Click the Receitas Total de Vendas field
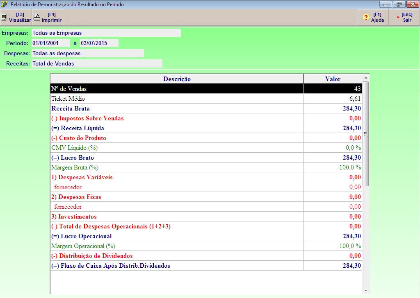420x298 pixels. click(x=97, y=63)
